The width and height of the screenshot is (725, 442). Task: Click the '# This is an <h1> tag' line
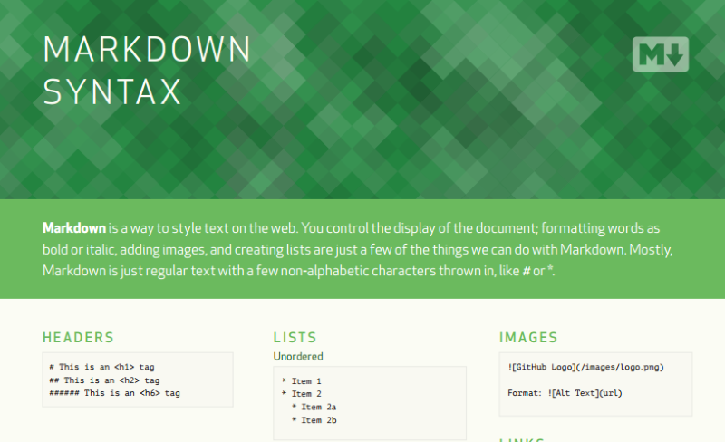(101, 367)
